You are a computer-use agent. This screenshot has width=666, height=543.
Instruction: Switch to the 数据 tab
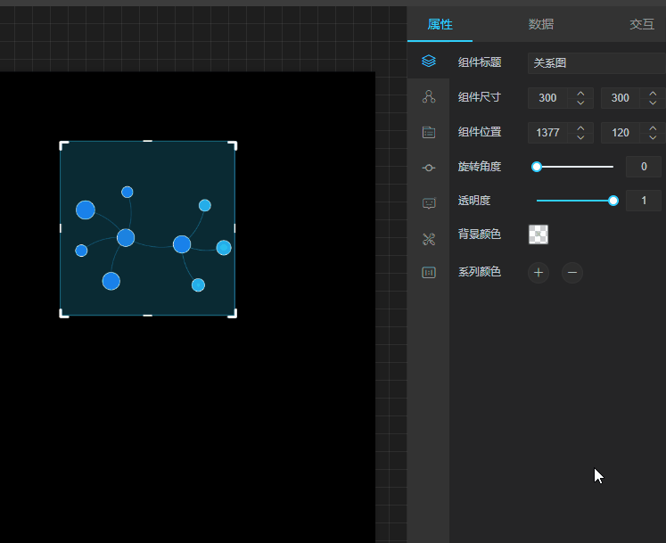point(540,24)
